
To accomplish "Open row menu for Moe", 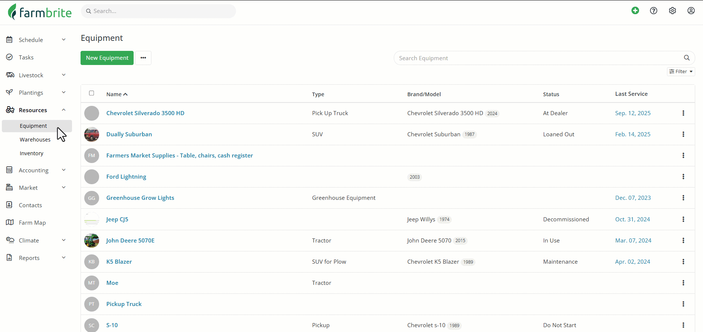I will click(x=683, y=283).
